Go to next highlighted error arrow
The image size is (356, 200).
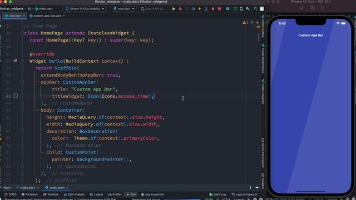(257, 22)
